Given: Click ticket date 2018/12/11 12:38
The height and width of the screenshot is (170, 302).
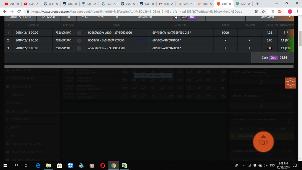Looking at the screenshot, I should (20, 17).
